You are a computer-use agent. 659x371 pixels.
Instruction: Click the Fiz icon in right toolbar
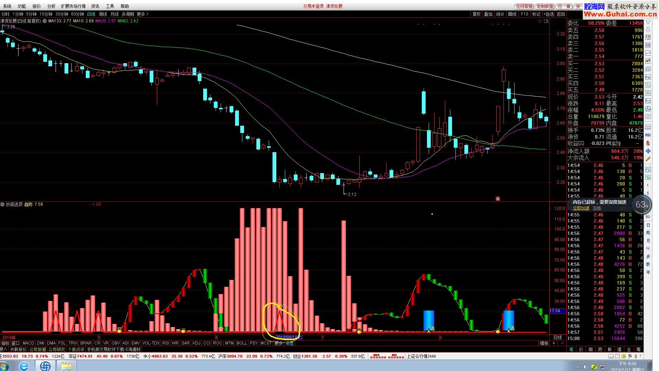click(x=648, y=101)
